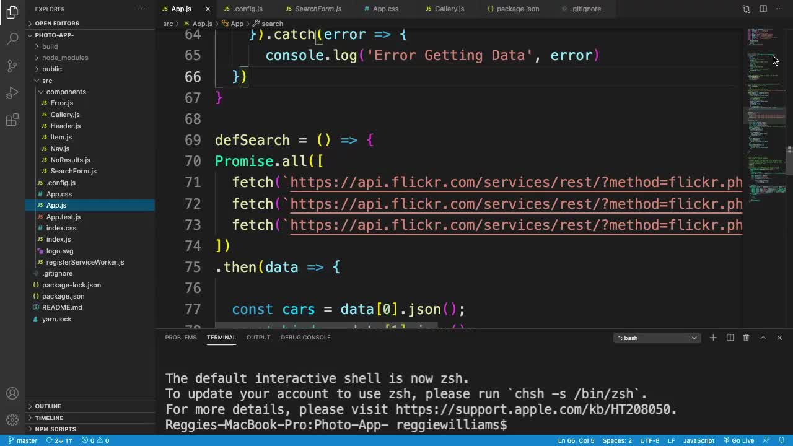Click Ln 66, Col 5 in the status bar

pyautogui.click(x=576, y=440)
